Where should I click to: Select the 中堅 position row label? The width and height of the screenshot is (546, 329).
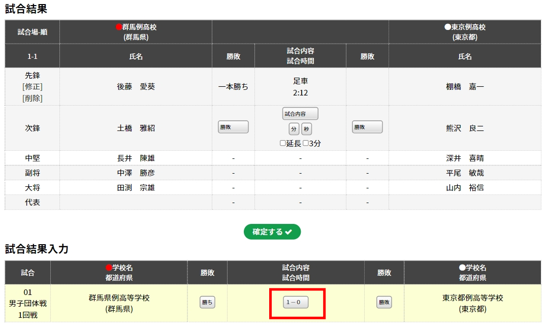(33, 158)
